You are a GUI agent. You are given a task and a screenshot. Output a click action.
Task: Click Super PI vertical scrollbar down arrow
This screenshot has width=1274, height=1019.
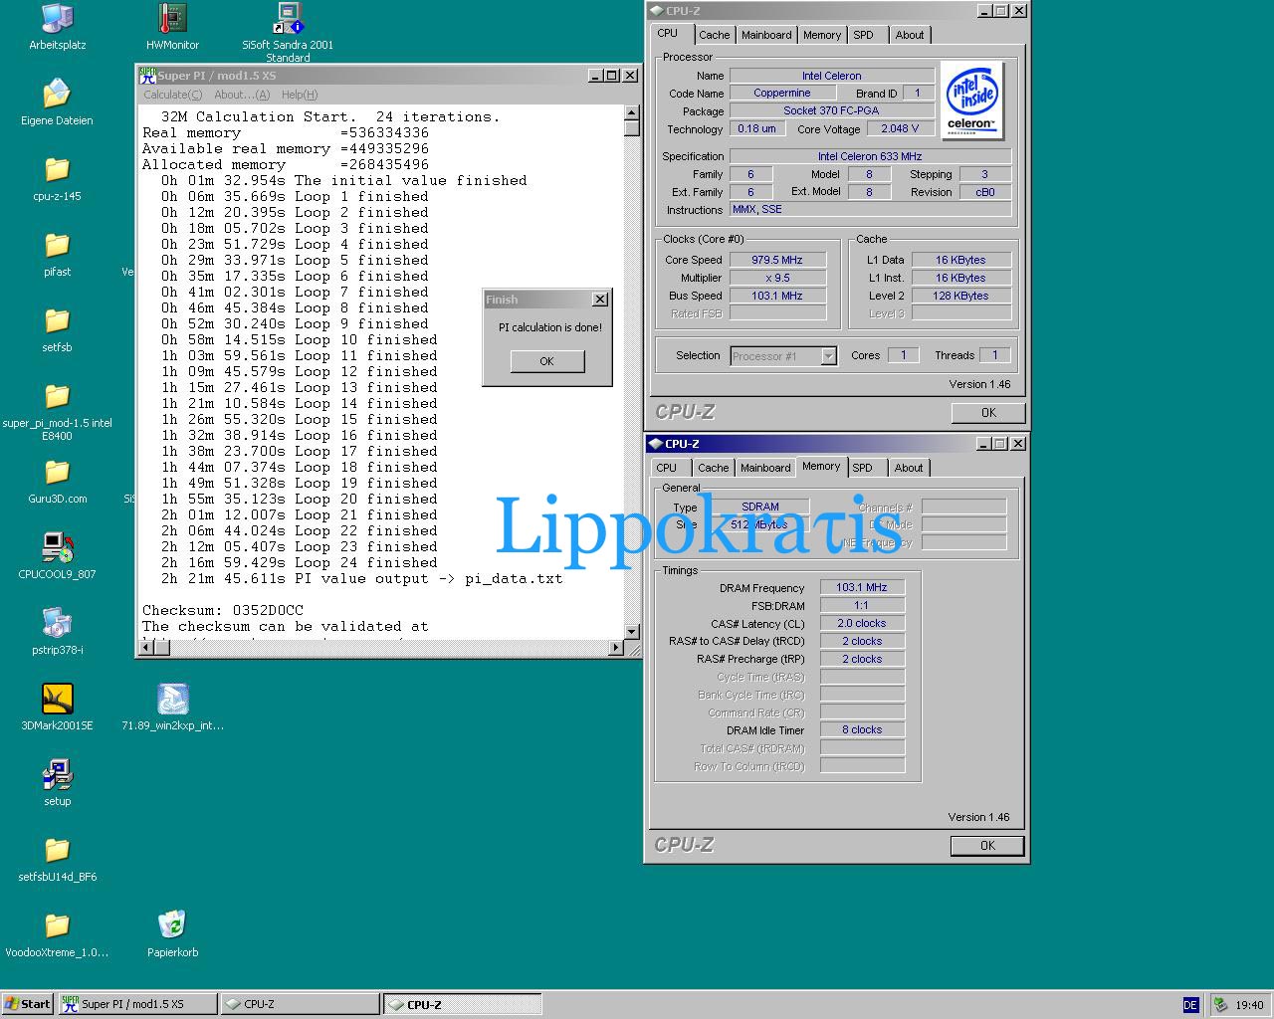(631, 632)
